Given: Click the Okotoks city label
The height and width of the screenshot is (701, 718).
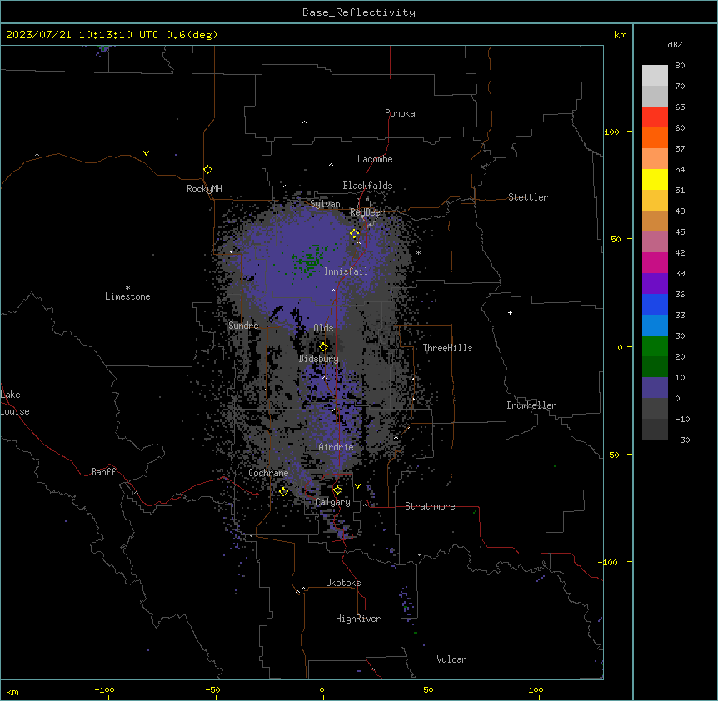Looking at the screenshot, I should click(343, 583).
